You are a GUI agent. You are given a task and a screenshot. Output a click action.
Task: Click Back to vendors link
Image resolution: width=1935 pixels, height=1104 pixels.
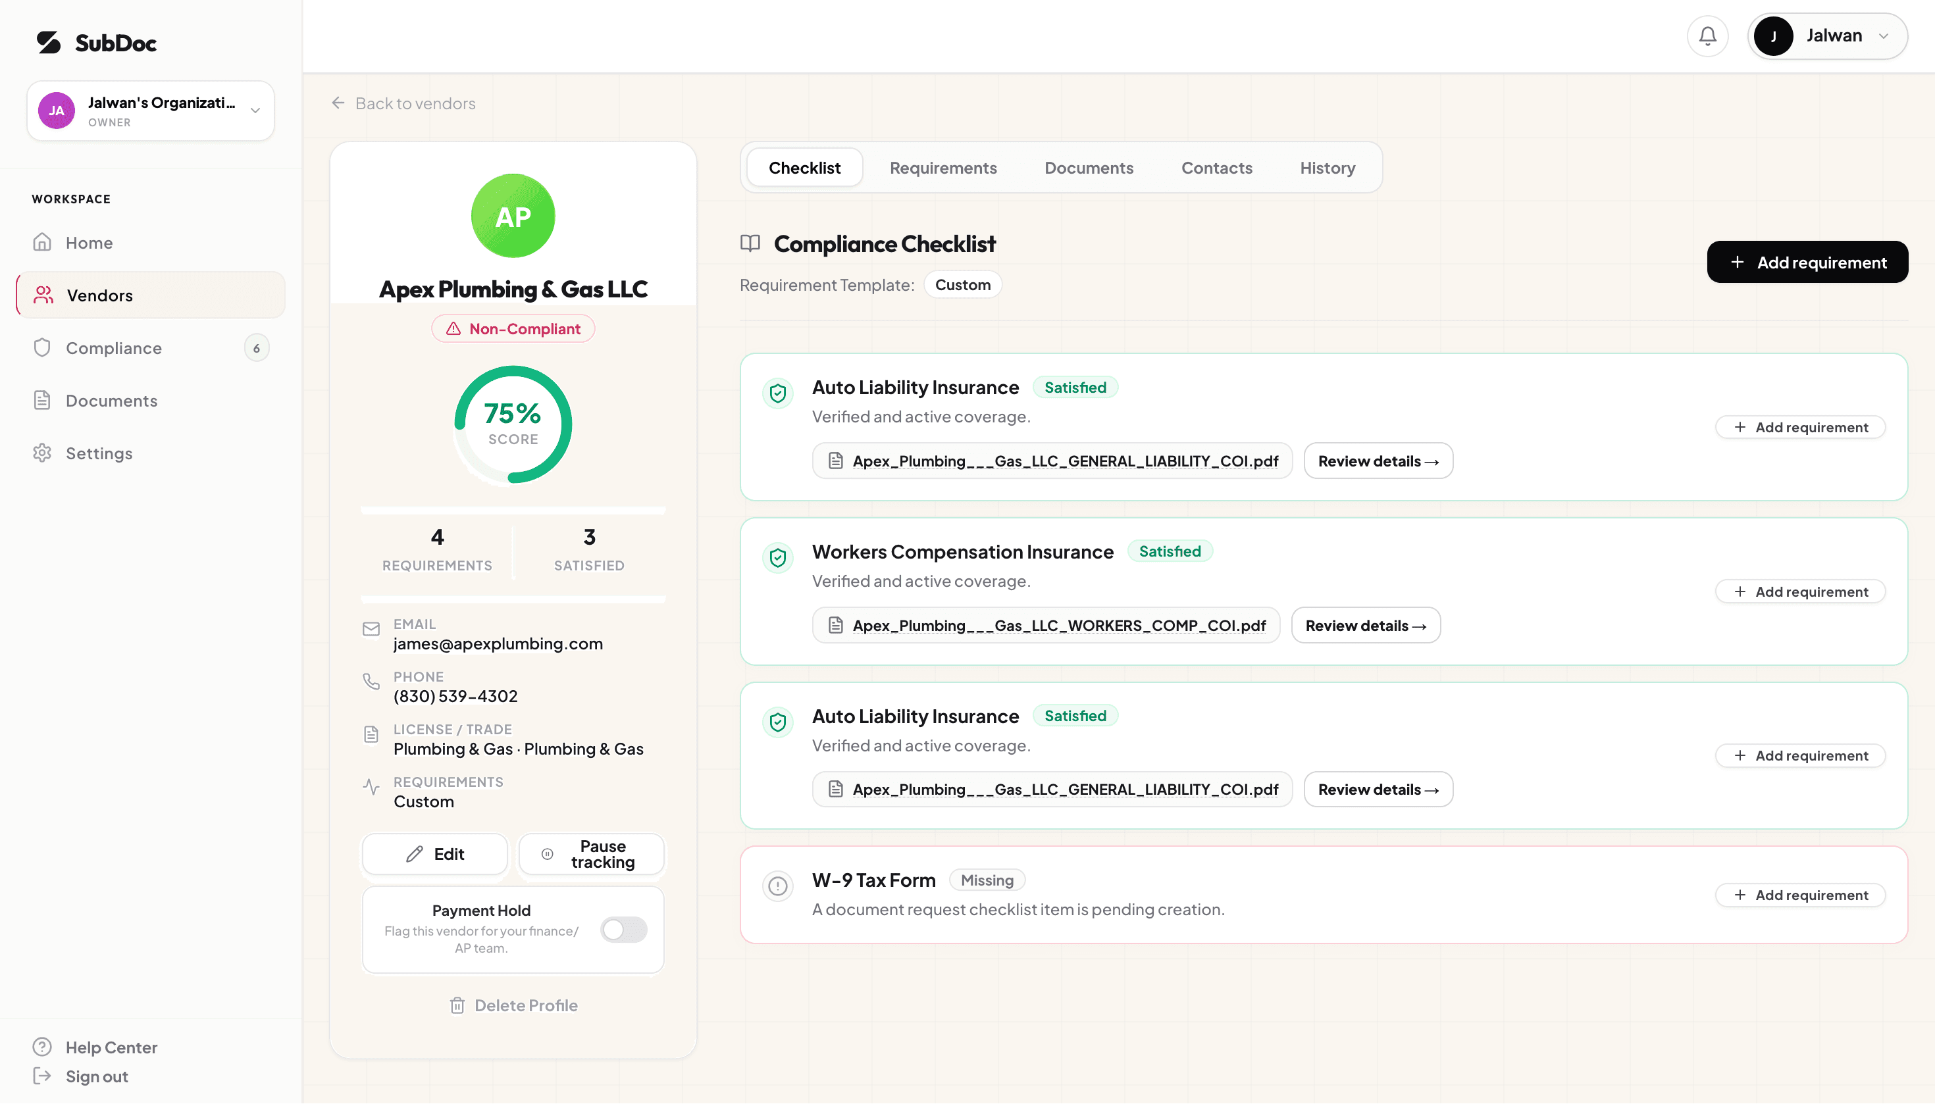point(403,103)
